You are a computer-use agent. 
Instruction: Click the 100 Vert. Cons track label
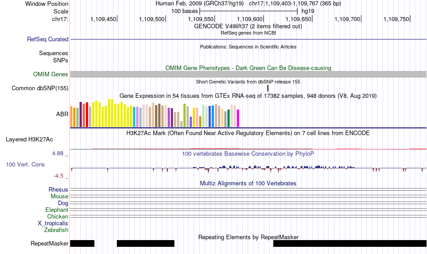coord(25,164)
